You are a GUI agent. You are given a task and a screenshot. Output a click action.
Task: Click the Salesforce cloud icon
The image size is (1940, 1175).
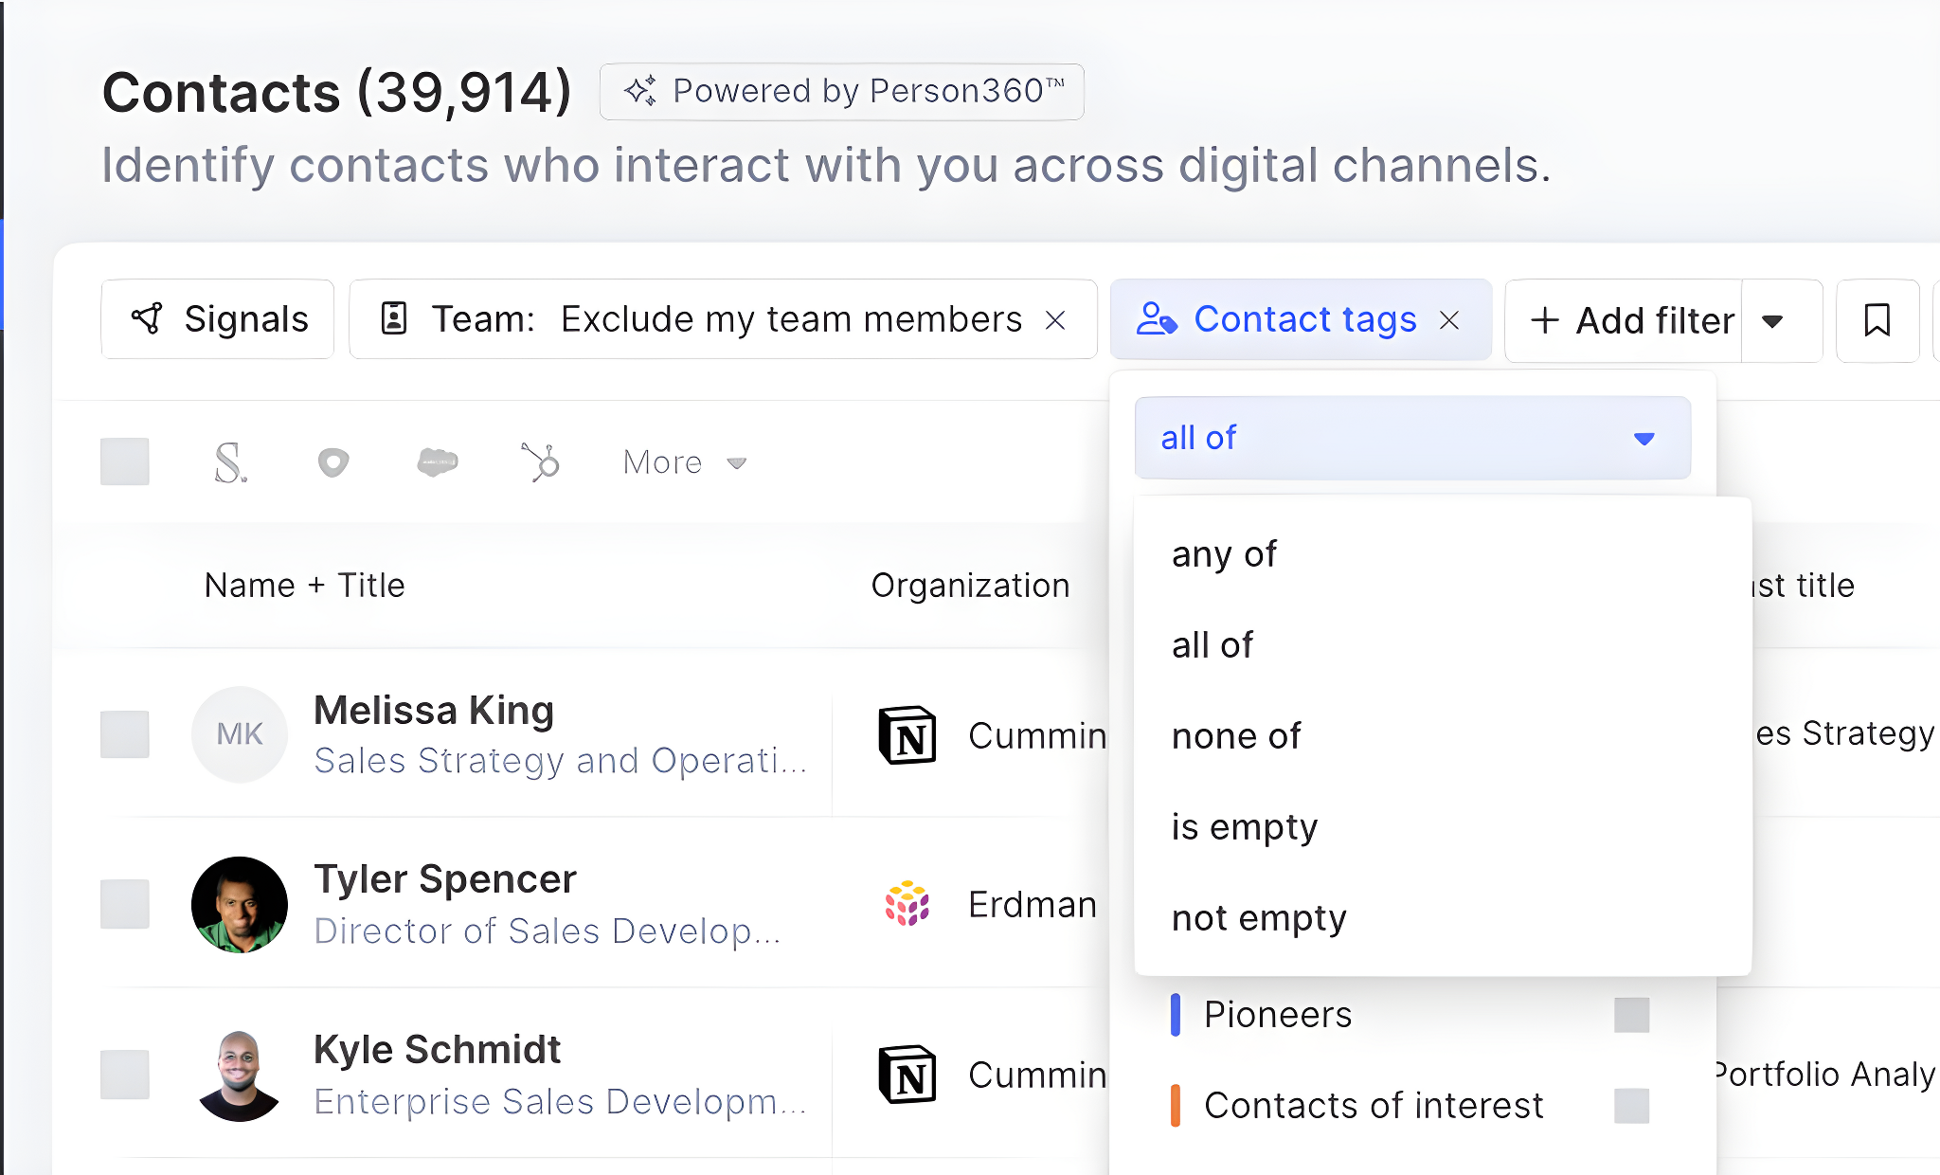pos(437,462)
